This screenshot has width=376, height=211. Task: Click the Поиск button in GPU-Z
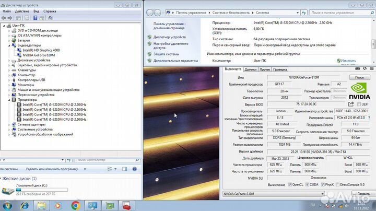pos(359,77)
